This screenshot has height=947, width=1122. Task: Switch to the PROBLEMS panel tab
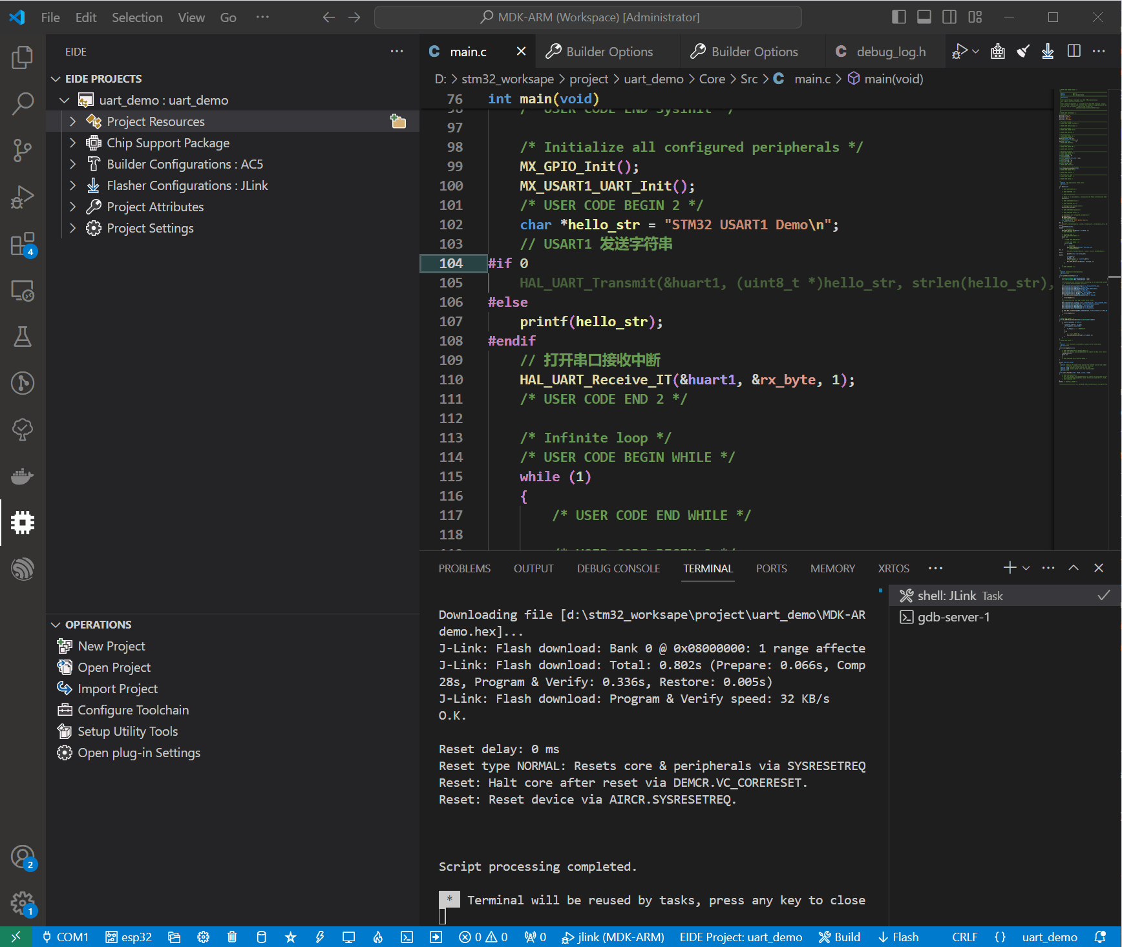465,568
